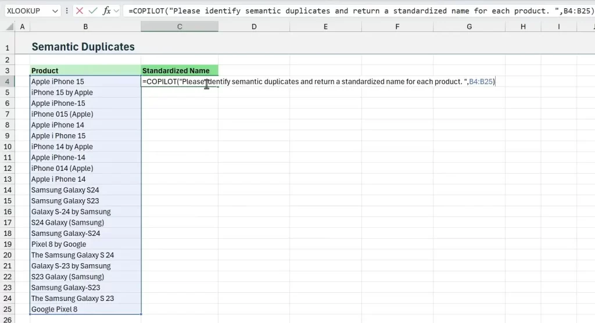595x323 pixels.
Task: Confirm the formula with the Enter checkmark
Action: pos(92,10)
